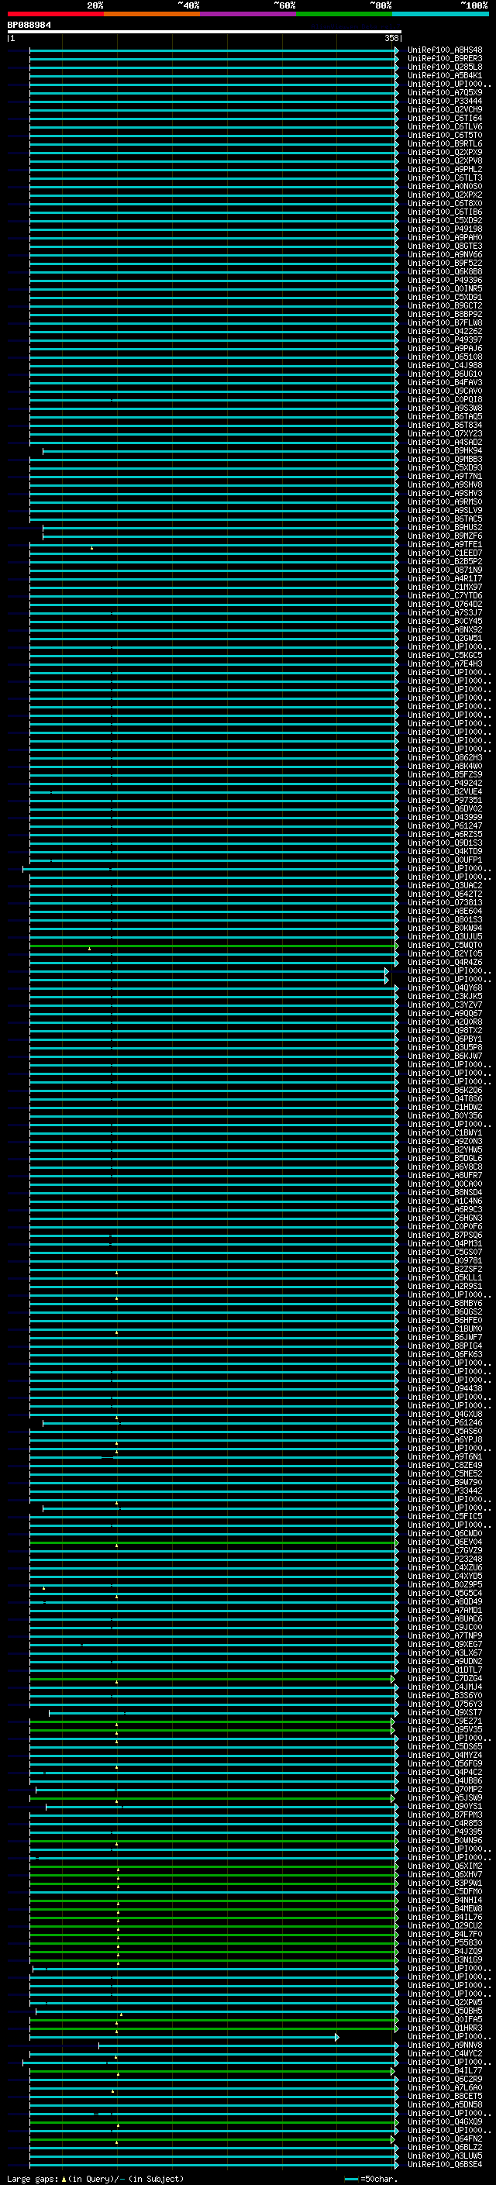Select hit label UniRef100_C6HGN3

coord(445,1218)
